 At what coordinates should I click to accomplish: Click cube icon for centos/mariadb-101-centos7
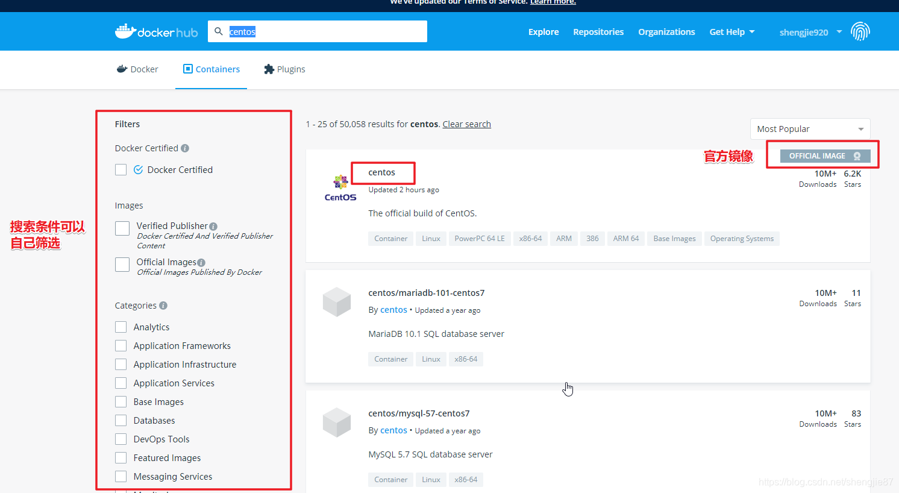[x=337, y=302]
